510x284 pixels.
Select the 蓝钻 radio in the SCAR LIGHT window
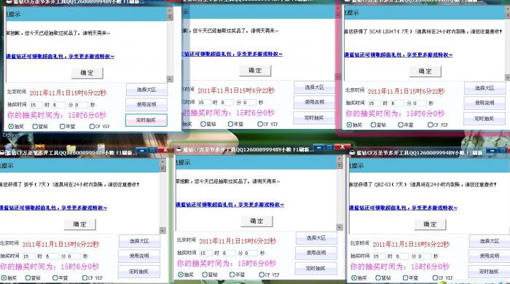(x=374, y=125)
